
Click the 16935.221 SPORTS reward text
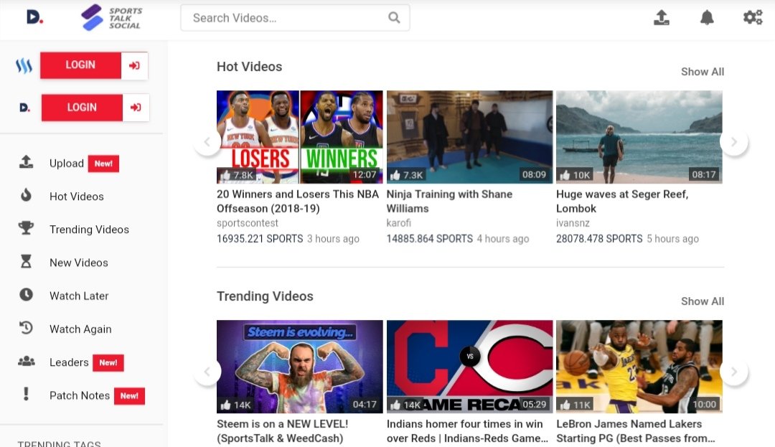(x=260, y=239)
